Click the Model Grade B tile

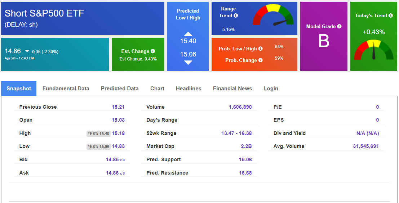click(324, 36)
